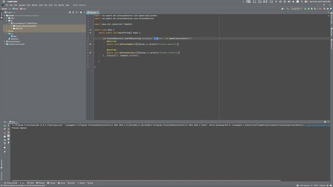333x187 pixels.
Task: Toggle Project sidebar button on left edge
Action: [2, 15]
